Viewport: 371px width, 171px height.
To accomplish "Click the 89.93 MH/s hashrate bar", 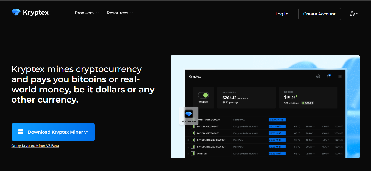I will pyautogui.click(x=277, y=153).
